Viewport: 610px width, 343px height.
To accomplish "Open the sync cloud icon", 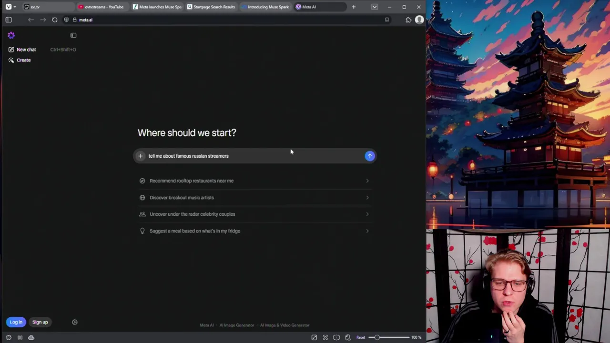I will [x=31, y=337].
